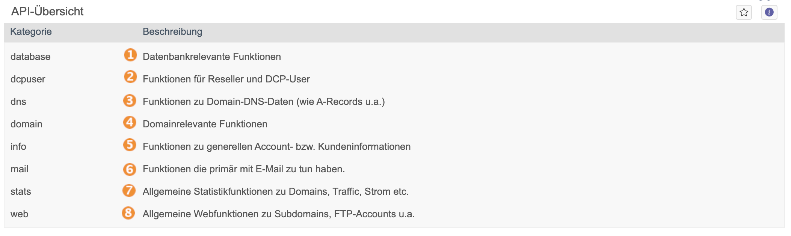Open the stats category
The height and width of the screenshot is (236, 791).
coord(21,191)
